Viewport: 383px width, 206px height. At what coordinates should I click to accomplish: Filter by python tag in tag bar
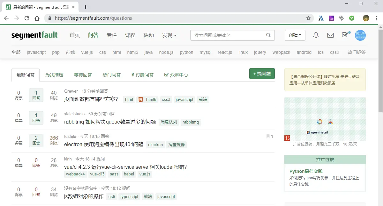pos(186,52)
